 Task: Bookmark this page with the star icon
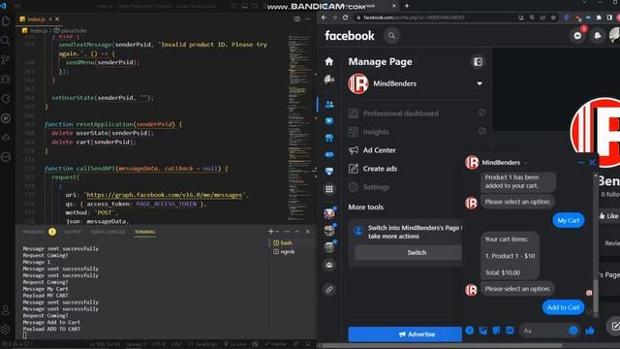click(553, 17)
